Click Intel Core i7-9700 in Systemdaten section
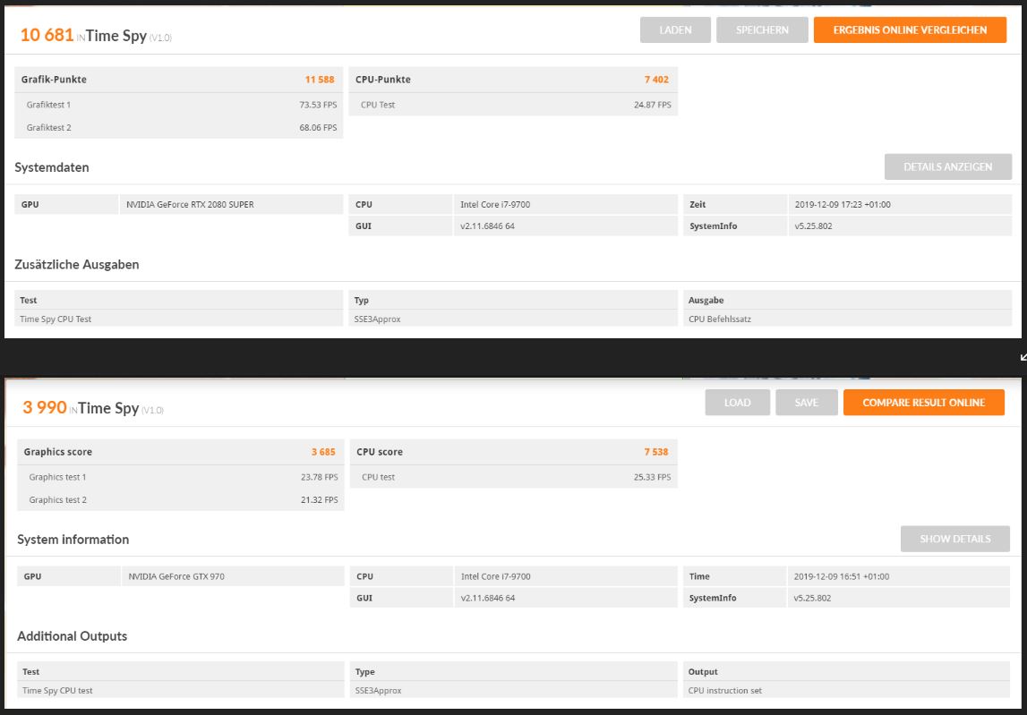Screen dimensions: 1027x715 tap(495, 204)
